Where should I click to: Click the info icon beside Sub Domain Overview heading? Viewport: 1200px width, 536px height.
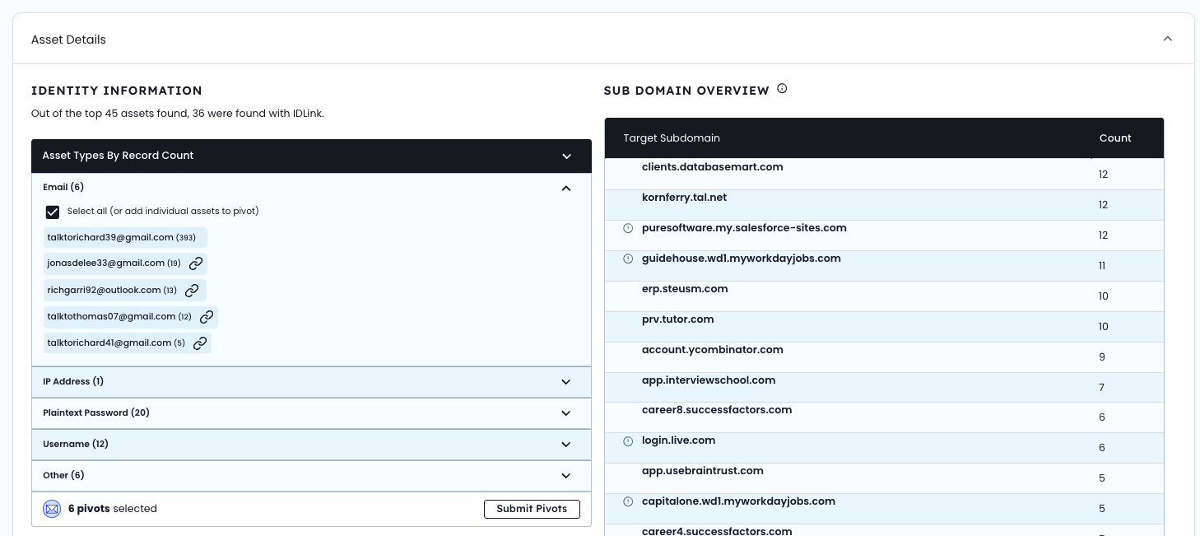coord(782,88)
